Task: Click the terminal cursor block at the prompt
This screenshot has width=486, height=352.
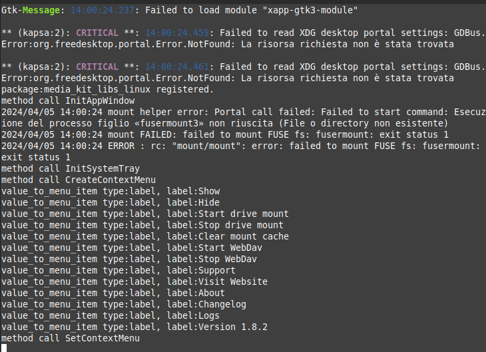Action: (4, 348)
